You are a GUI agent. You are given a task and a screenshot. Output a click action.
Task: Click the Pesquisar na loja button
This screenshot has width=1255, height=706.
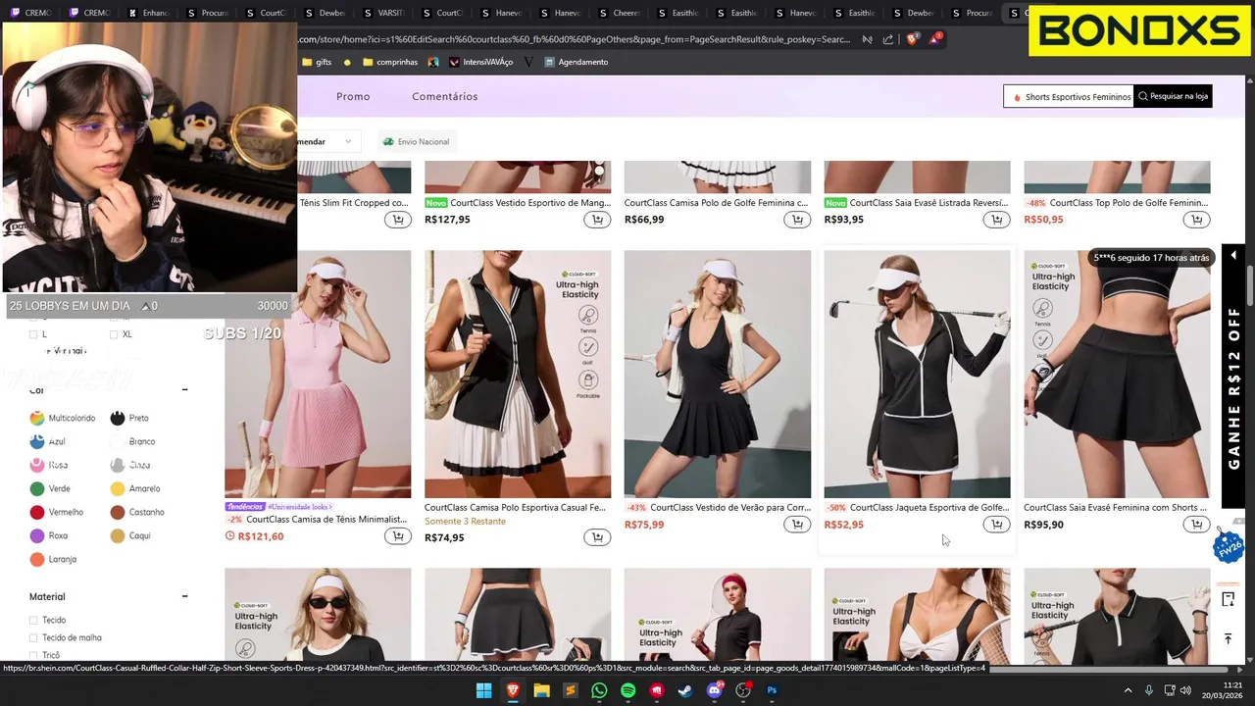[1173, 96]
